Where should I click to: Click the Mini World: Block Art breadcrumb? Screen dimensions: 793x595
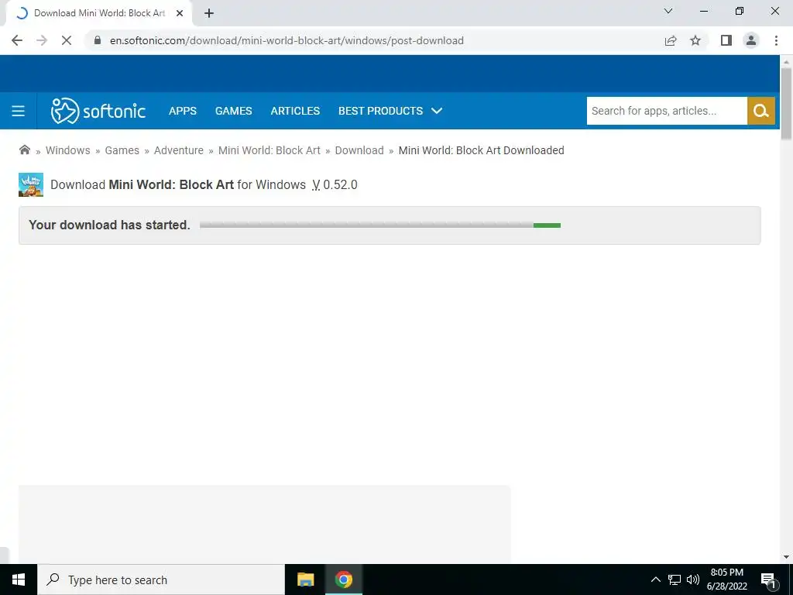(269, 150)
